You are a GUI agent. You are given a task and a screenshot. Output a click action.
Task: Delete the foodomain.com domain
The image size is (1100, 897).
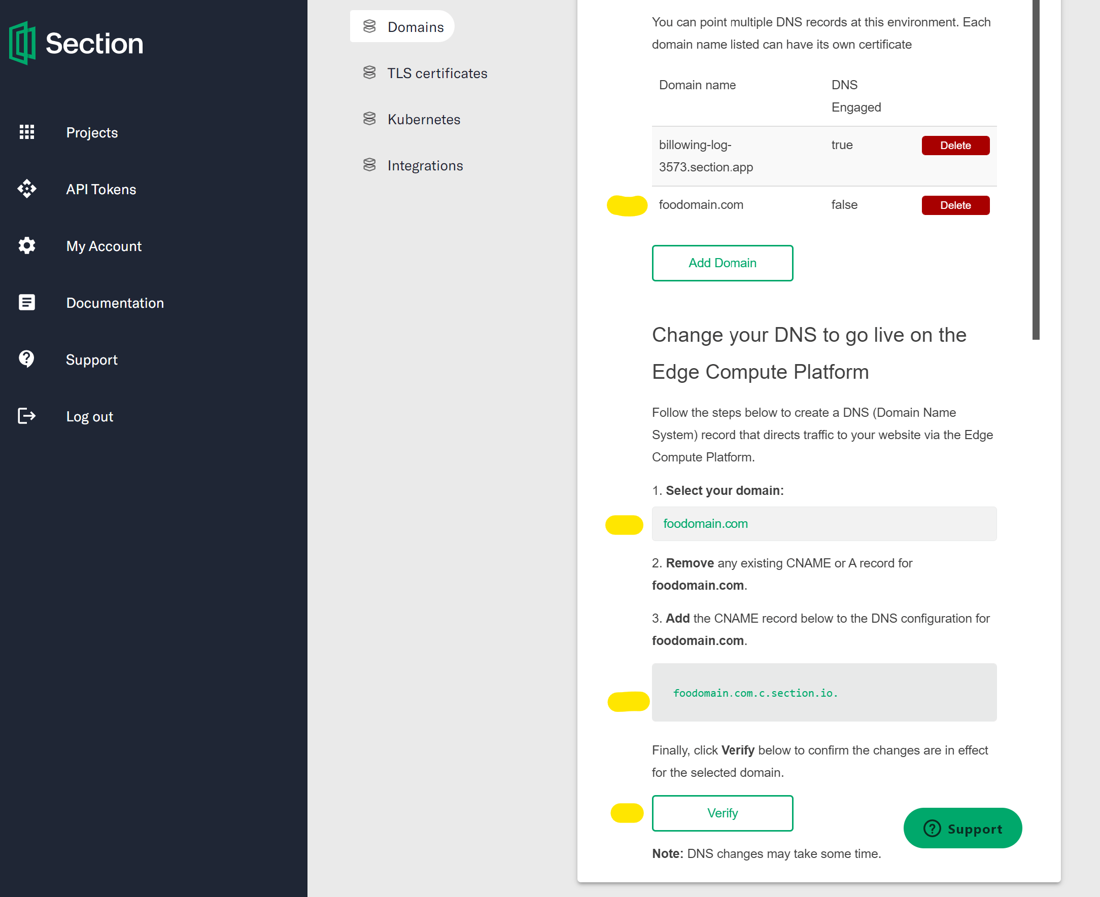(x=955, y=206)
